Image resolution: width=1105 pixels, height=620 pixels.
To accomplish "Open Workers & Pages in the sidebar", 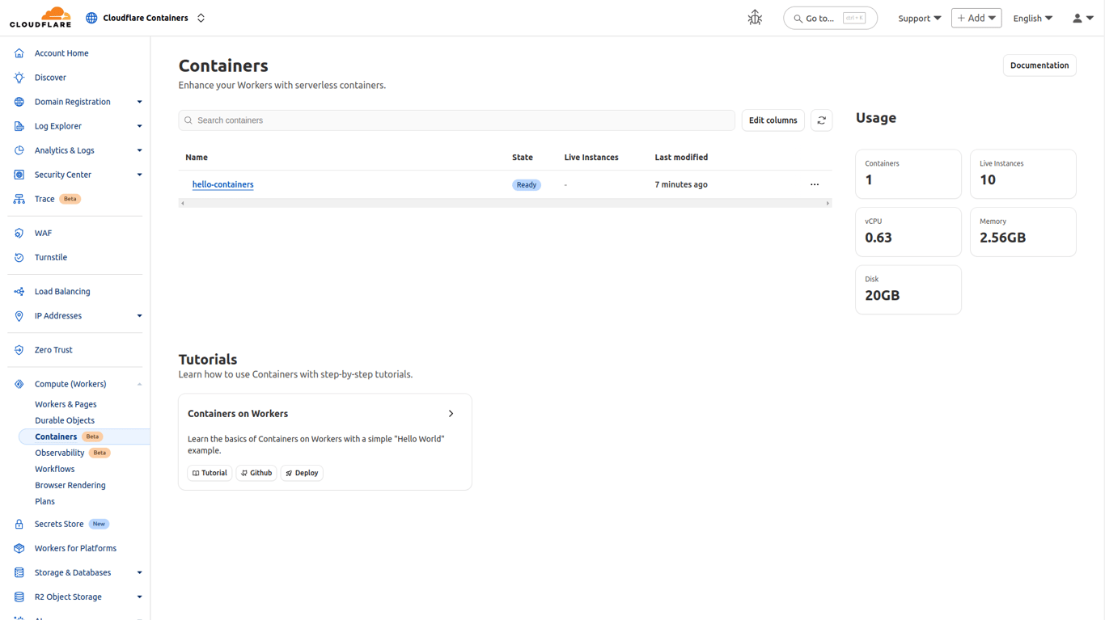I will tap(66, 404).
